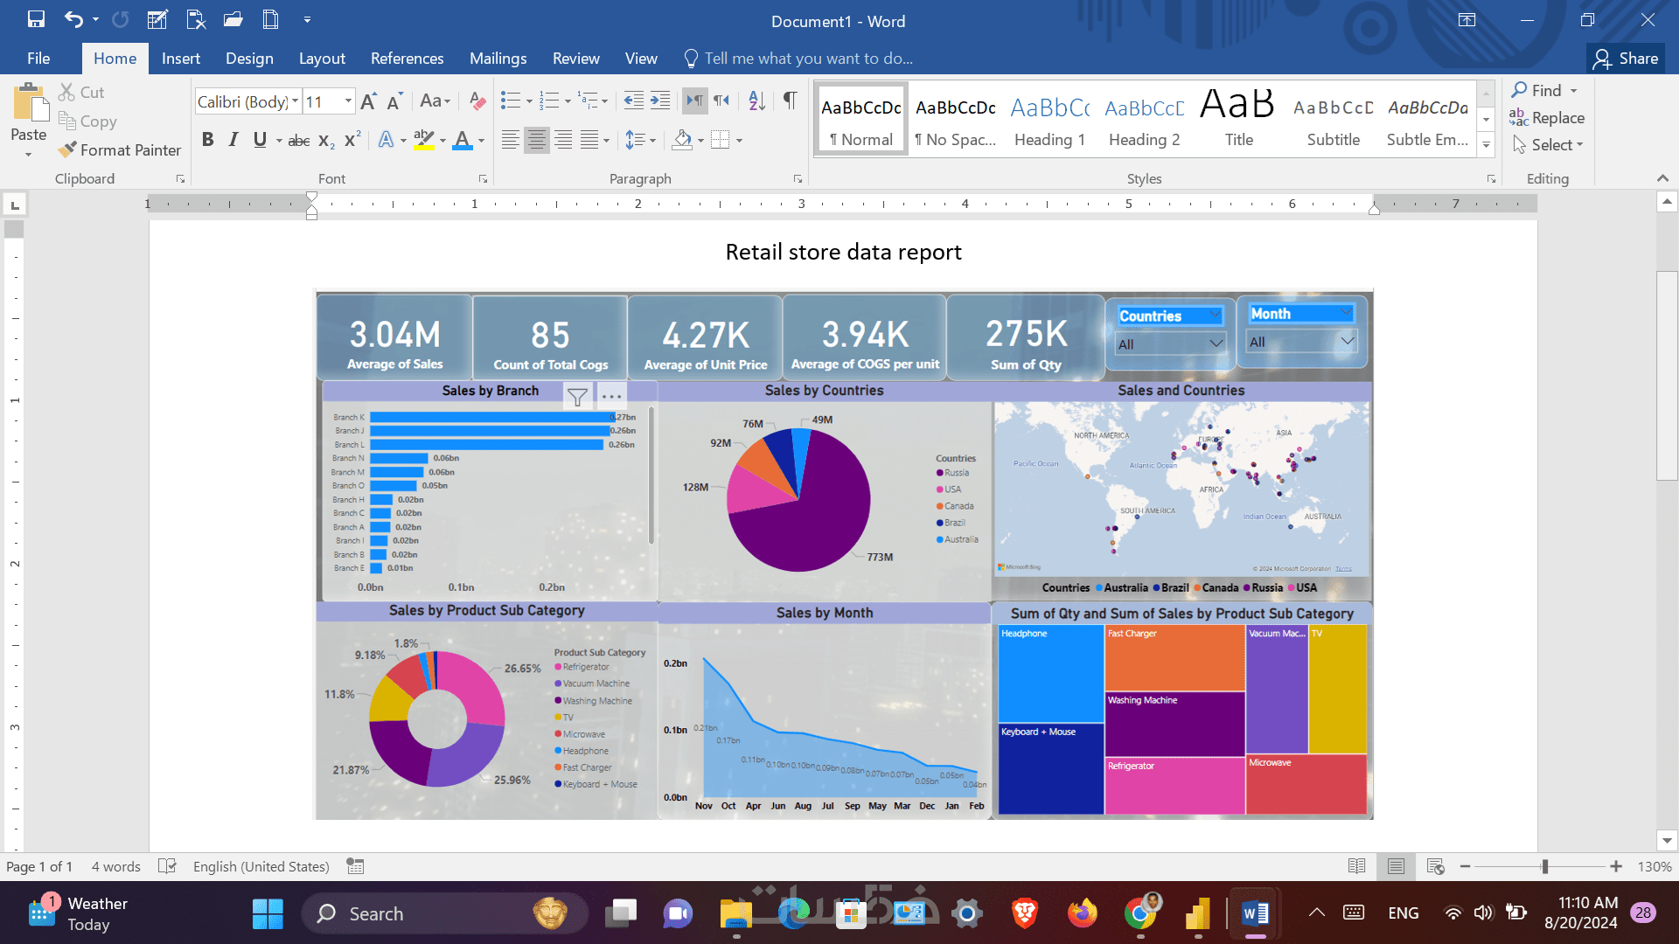1679x944 pixels.
Task: Click the Clear All Formatting eraser icon
Action: [477, 101]
